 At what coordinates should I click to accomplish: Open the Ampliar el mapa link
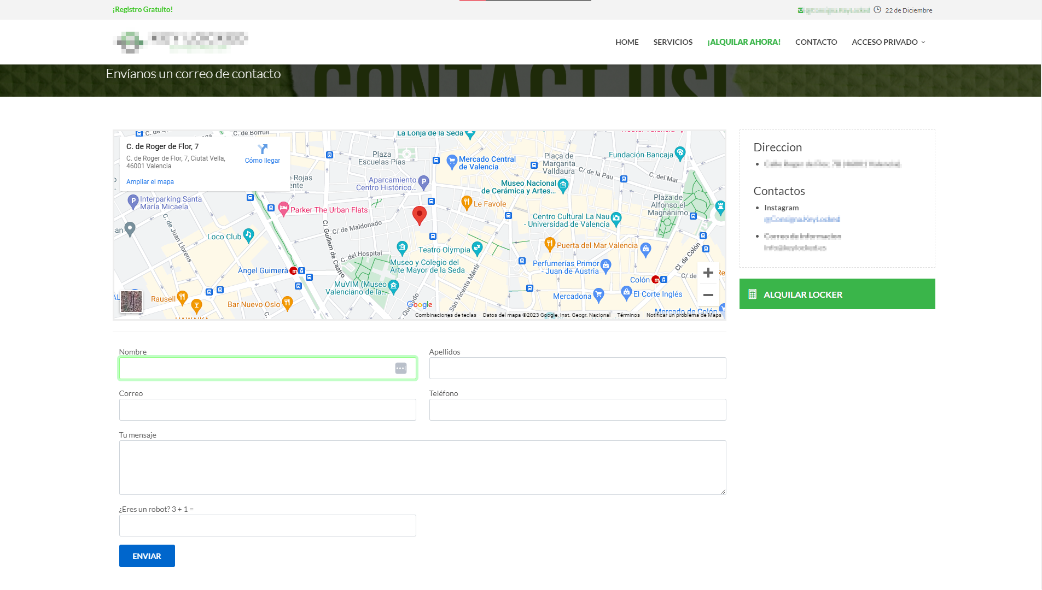[x=150, y=182]
